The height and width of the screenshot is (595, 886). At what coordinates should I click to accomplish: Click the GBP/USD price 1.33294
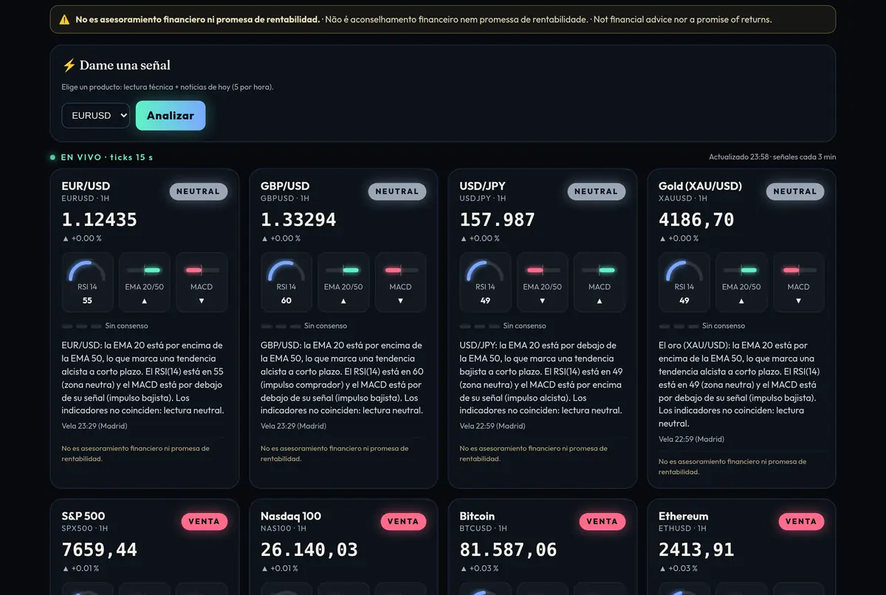(298, 219)
